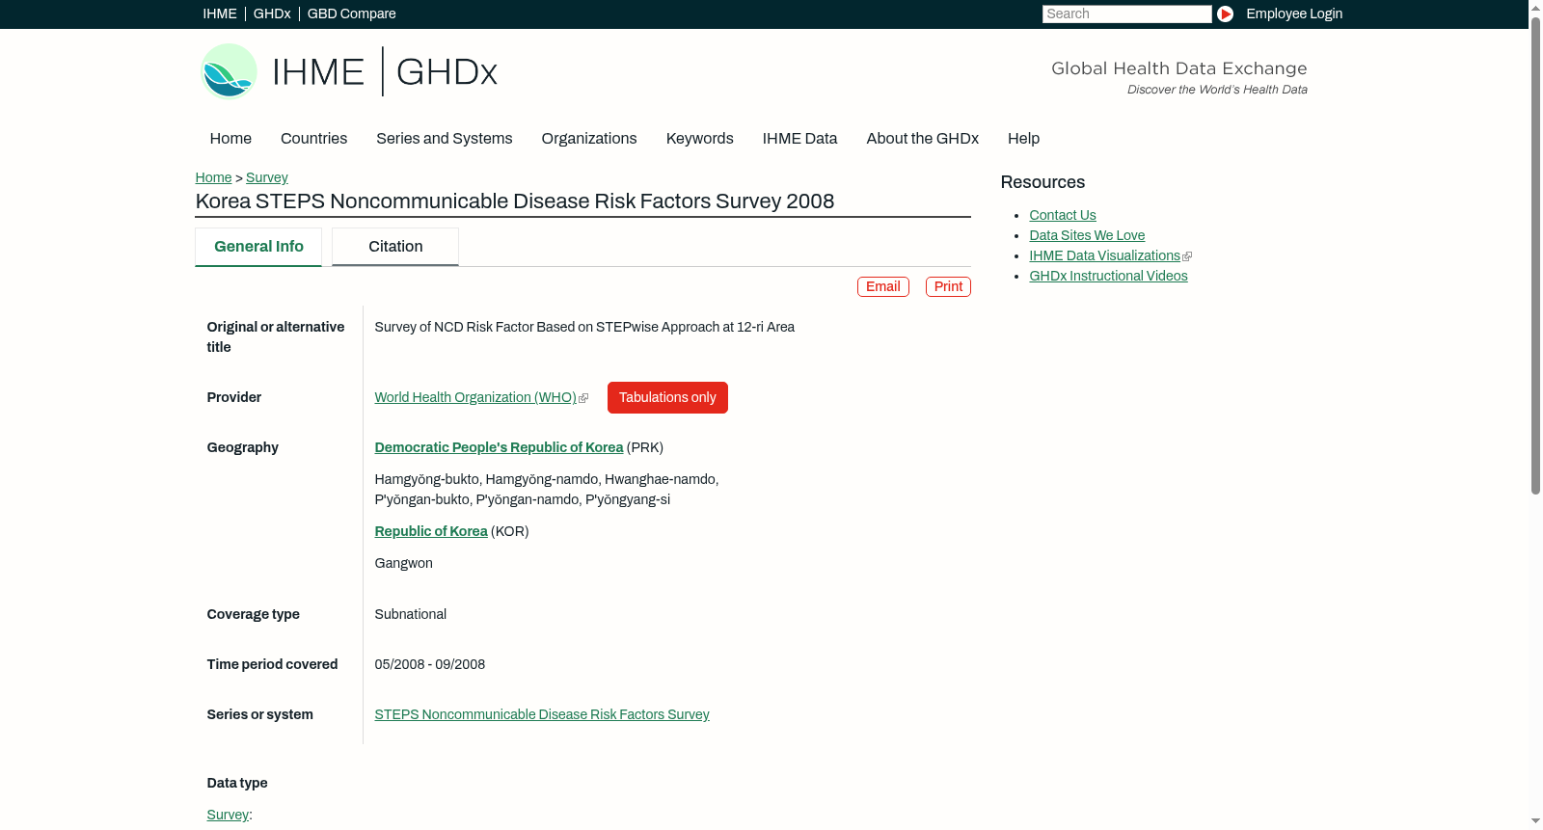
Task: Click the Employee Login link
Action: coord(1294,13)
